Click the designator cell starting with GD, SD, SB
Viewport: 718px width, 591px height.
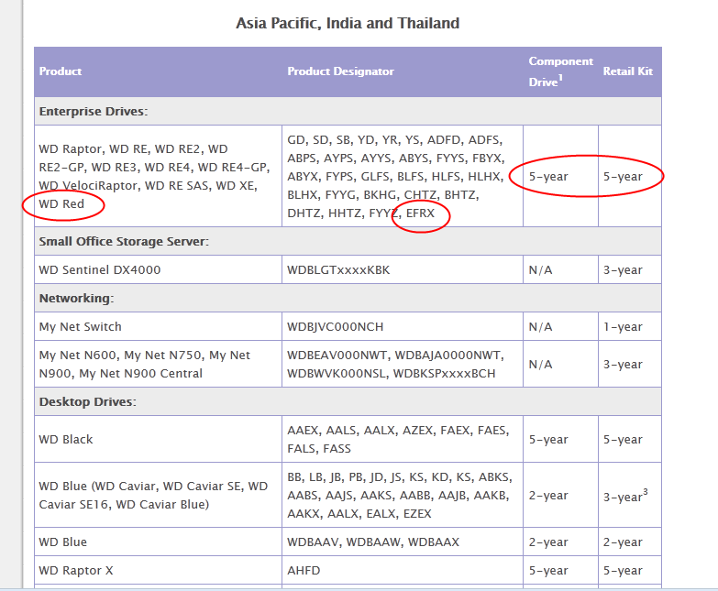pyautogui.click(x=403, y=176)
